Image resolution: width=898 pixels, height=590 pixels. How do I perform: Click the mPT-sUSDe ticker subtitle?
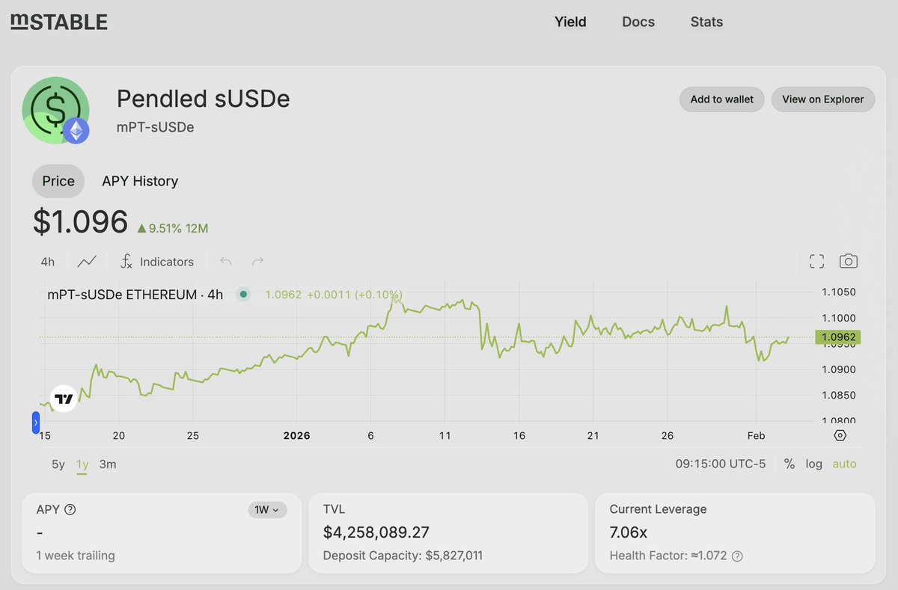[156, 127]
